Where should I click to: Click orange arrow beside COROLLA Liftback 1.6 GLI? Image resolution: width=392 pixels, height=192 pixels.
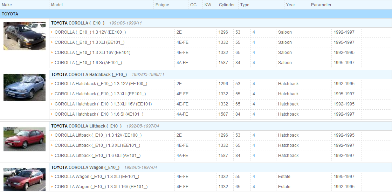pyautogui.click(x=52, y=155)
